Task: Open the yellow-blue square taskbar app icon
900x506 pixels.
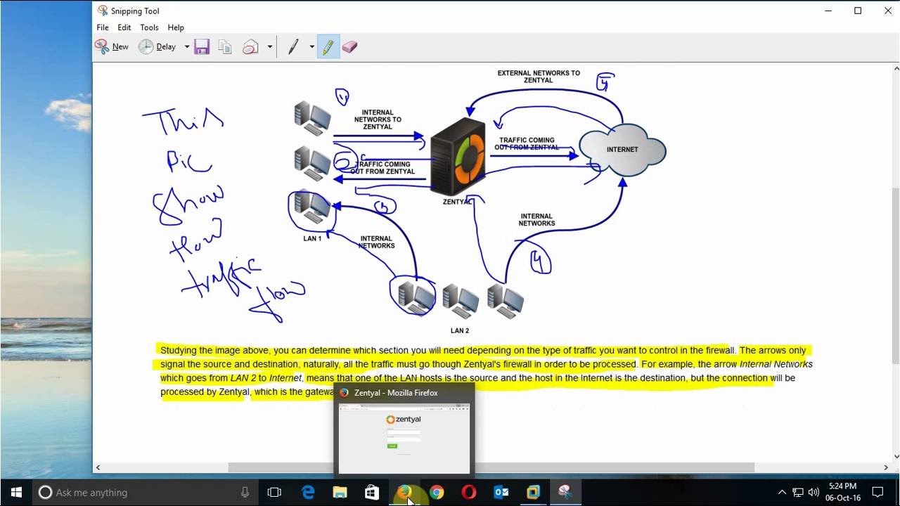Action: point(533,493)
